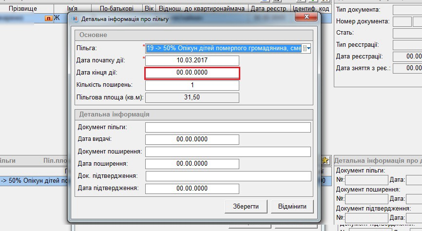Focus the Документ поширення field in dialog
The image size is (422, 231).
[x=228, y=152]
